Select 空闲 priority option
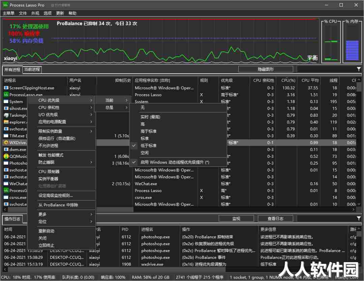 (178, 153)
